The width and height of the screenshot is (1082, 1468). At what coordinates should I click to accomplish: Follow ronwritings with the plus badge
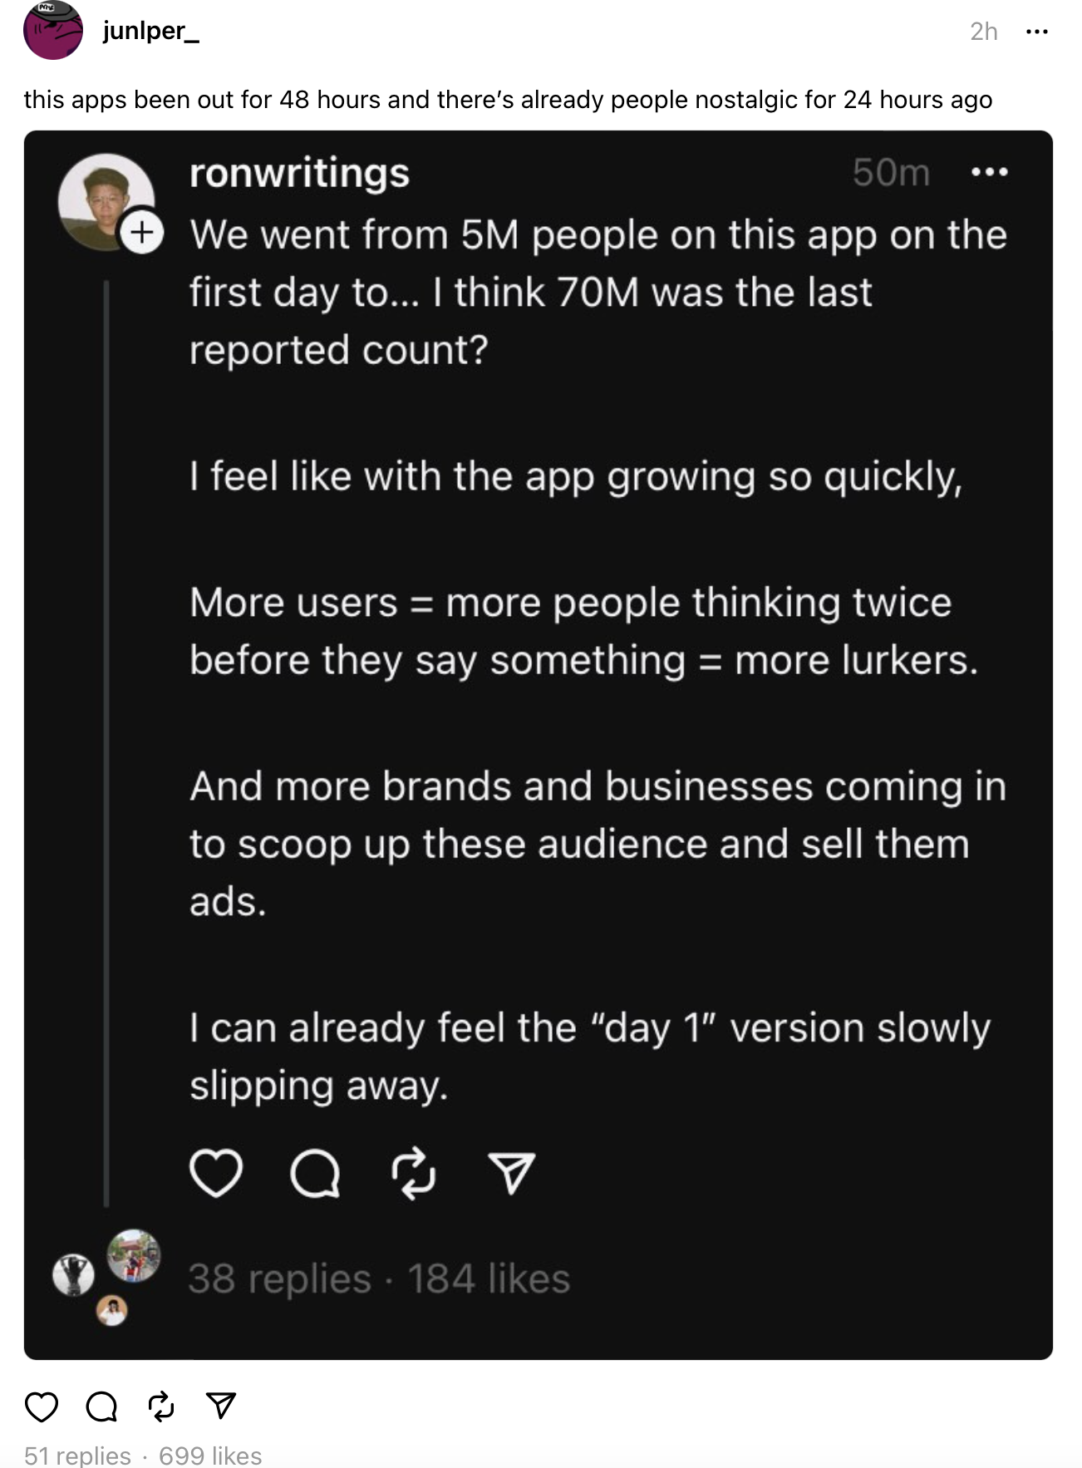pos(142,232)
